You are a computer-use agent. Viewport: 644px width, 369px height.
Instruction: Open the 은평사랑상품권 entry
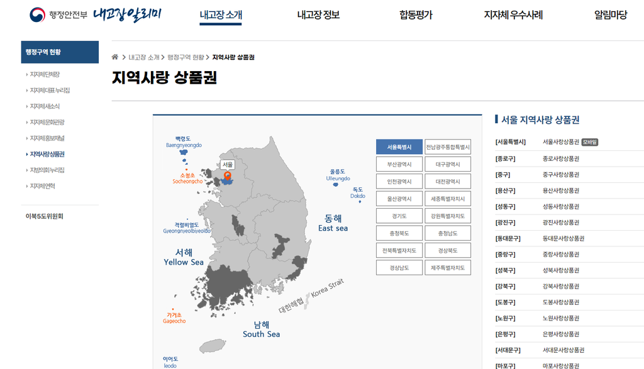[560, 334]
